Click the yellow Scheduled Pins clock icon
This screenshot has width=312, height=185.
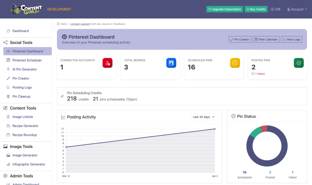235,63
